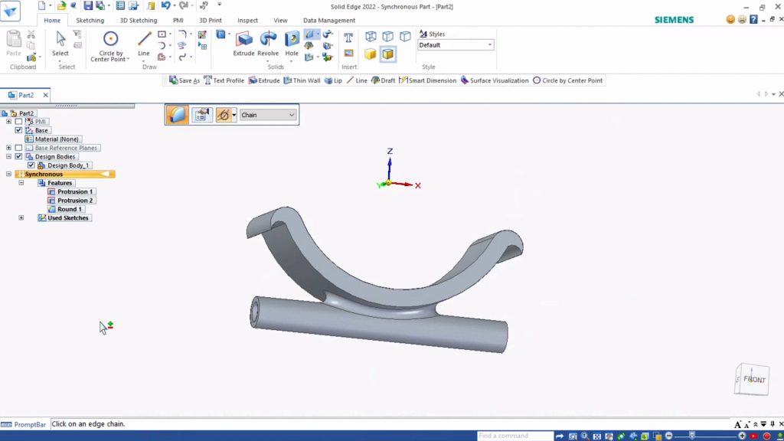Click the Round option in the command bar

177,115
